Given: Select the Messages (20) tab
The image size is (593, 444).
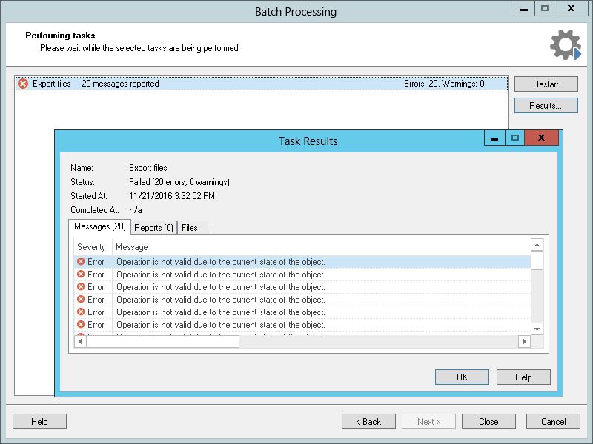Looking at the screenshot, I should click(x=99, y=227).
